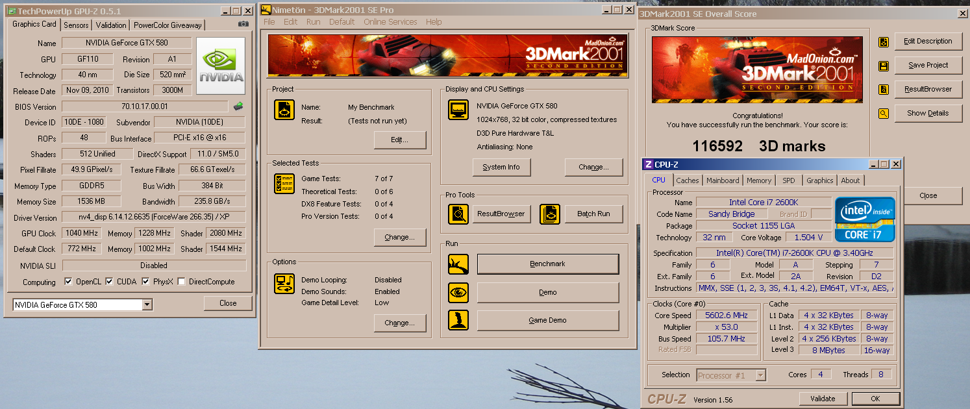Click the System Info button

501,167
